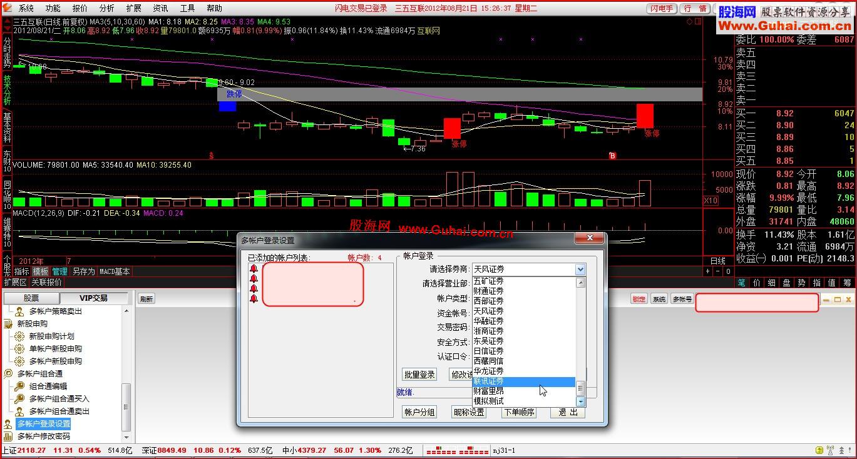Click the red diamond icon above order book
The height and width of the screenshot is (459, 857).
(690, 21)
